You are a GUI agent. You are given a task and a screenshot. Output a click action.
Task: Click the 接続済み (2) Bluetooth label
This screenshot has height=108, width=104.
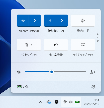(56, 31)
